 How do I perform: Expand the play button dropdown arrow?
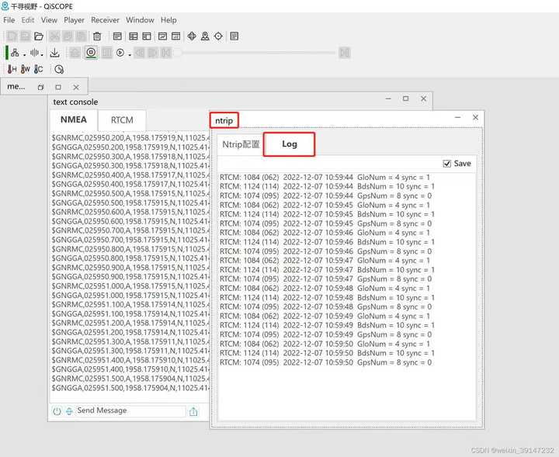pos(128,54)
